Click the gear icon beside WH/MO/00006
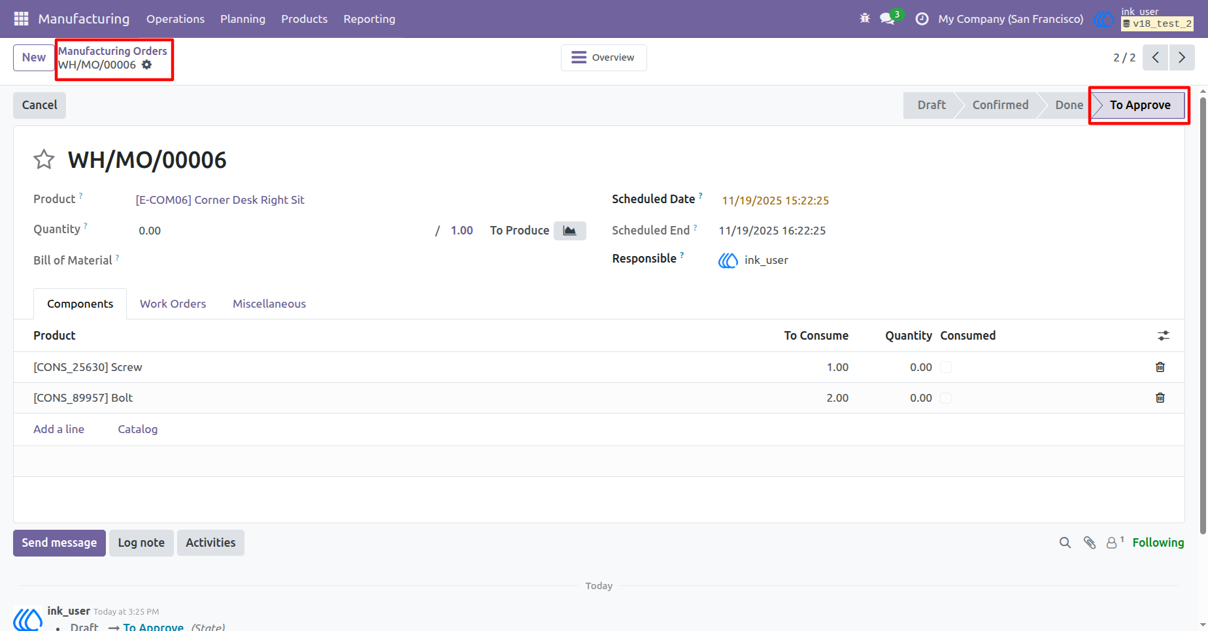Image resolution: width=1208 pixels, height=631 pixels. tap(147, 65)
